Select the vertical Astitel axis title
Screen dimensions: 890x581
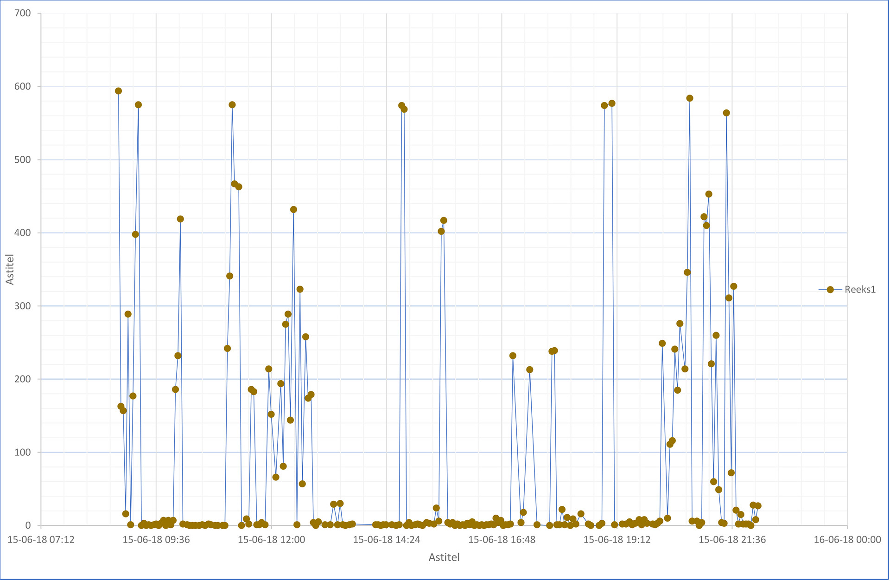[10, 269]
